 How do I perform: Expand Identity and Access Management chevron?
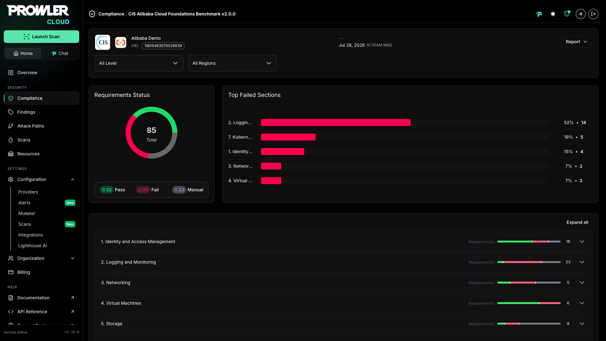point(582,242)
